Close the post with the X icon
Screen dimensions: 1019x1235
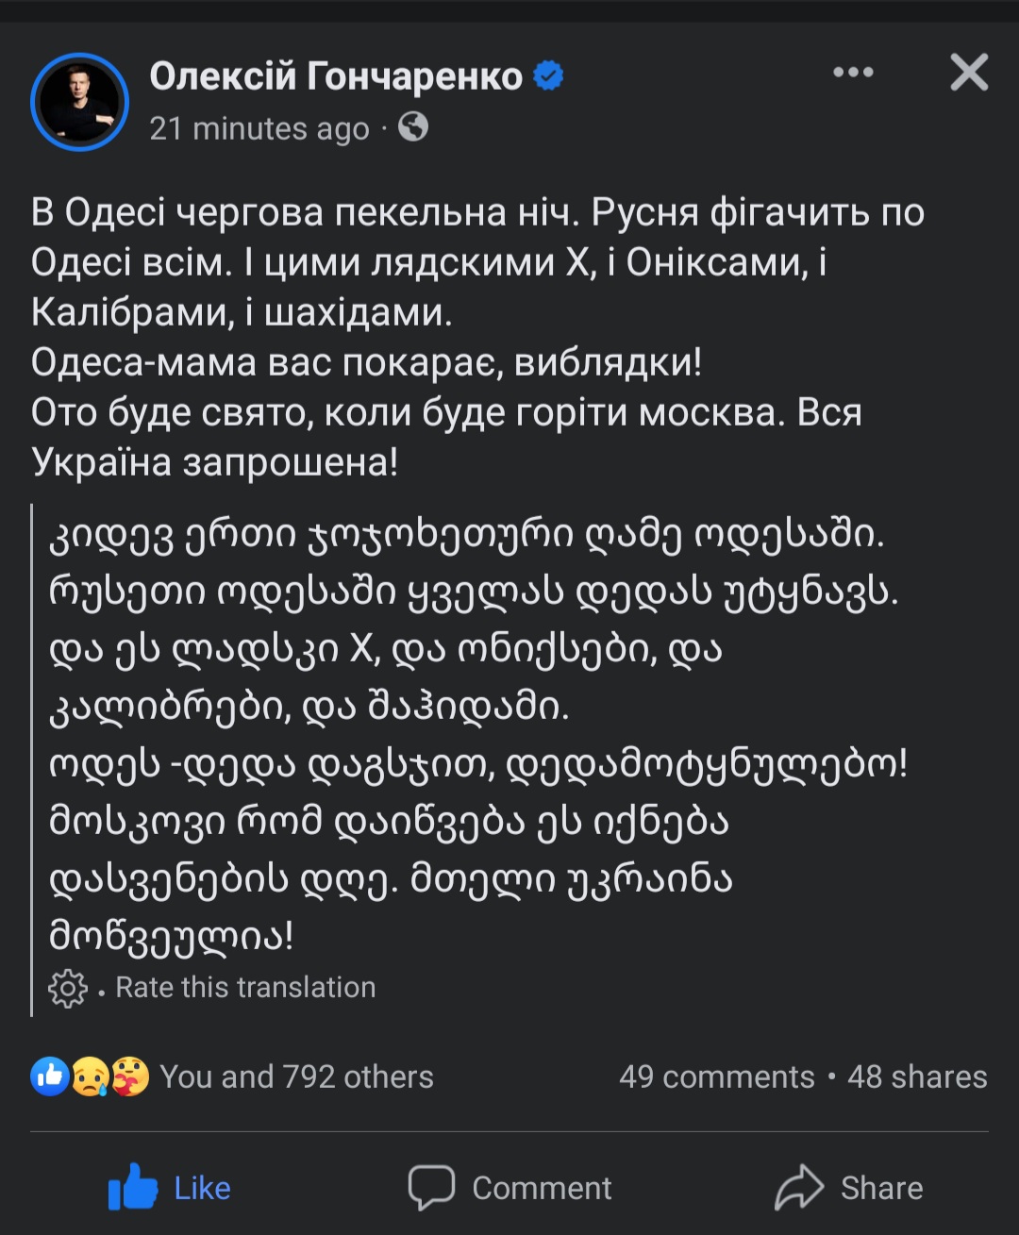coord(969,73)
